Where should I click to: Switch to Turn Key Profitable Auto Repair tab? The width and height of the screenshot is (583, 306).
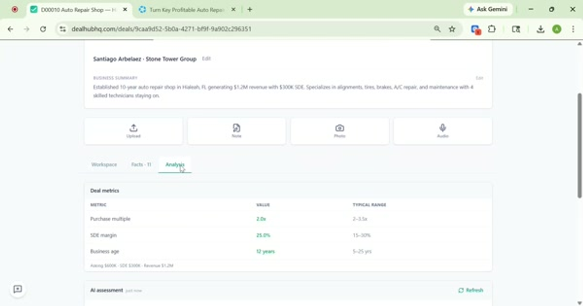click(x=186, y=9)
